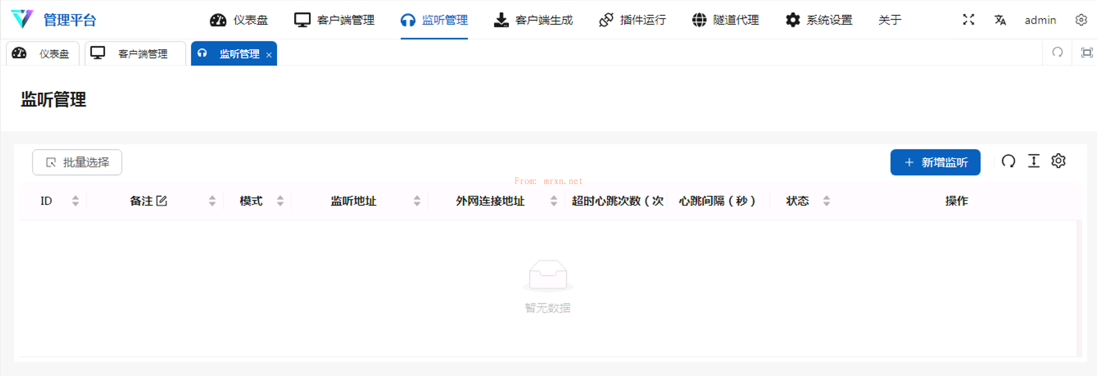
Task: Open 仪表盘 in top navigation
Action: tap(239, 20)
